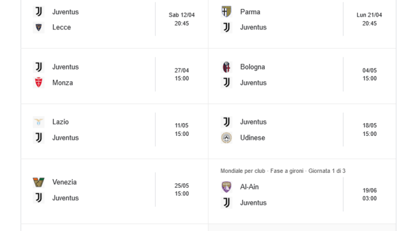The height and width of the screenshot is (231, 408).
Task: Click the Parma team crest icon
Action: coord(226,11)
